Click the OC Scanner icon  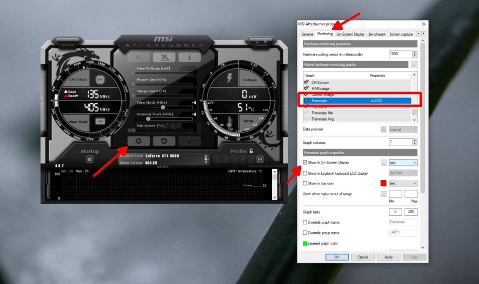click(x=164, y=57)
